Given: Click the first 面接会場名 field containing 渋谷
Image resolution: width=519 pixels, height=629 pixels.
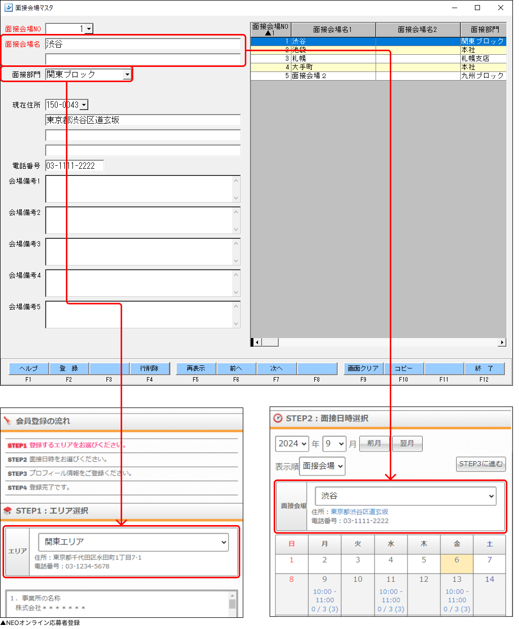Looking at the screenshot, I should [143, 44].
